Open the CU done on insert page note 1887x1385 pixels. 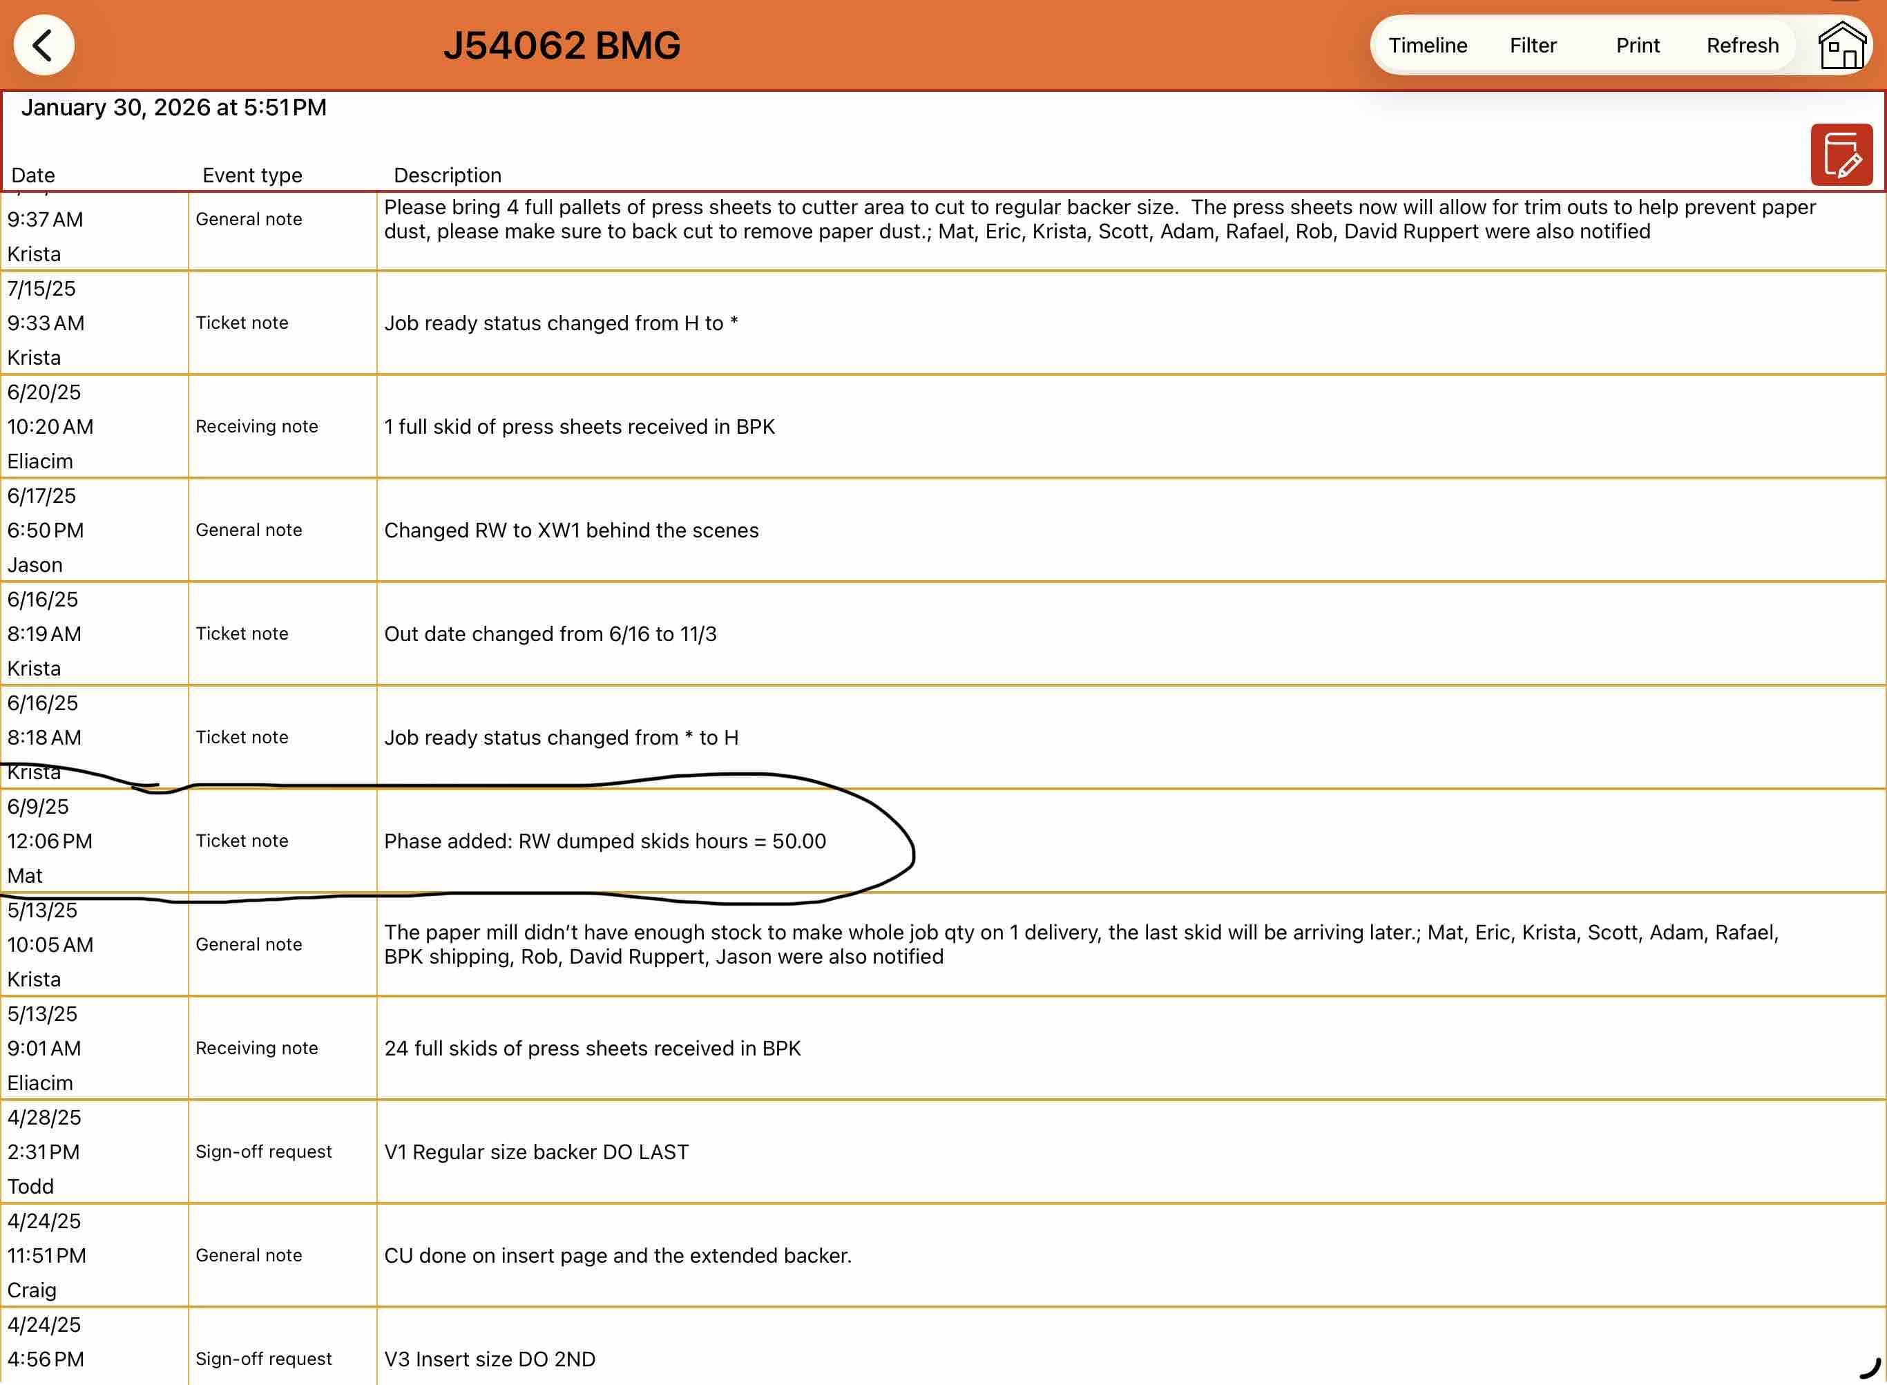[x=617, y=1255]
